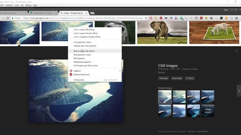Select 'Bild speichern unter...'
241x135 pixels.
95,55
